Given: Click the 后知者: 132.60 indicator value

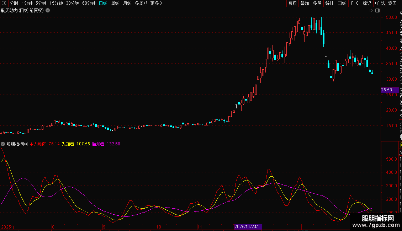Looking at the screenshot, I should [106, 144].
